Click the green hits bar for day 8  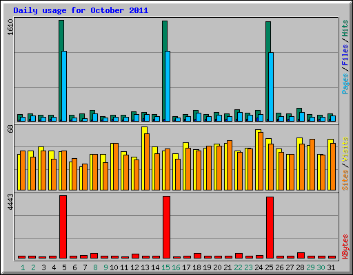click(92, 115)
